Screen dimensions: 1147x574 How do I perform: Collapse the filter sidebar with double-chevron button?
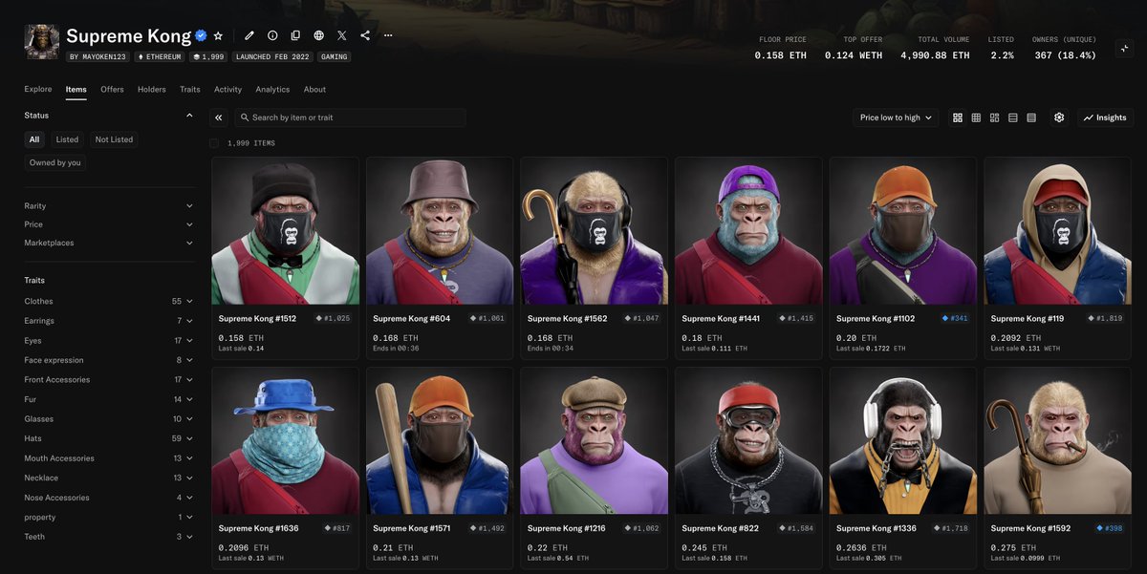point(219,117)
